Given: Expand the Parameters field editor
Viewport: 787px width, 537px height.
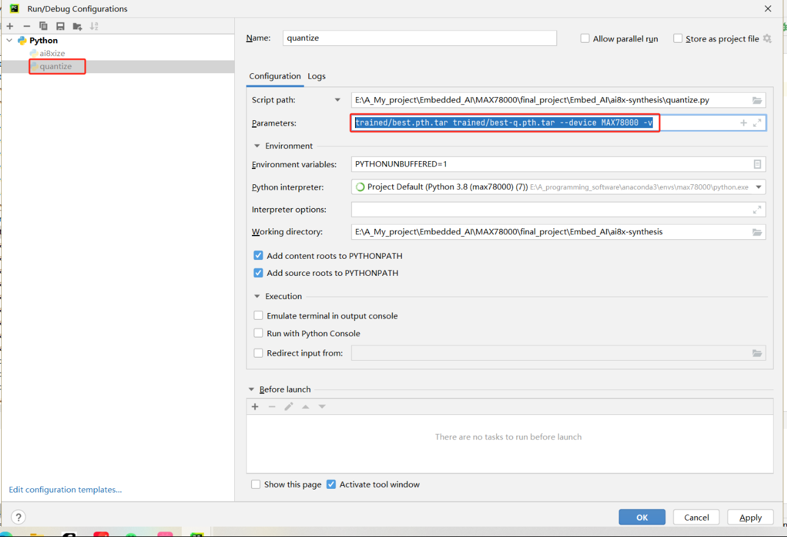Looking at the screenshot, I should pos(757,123).
